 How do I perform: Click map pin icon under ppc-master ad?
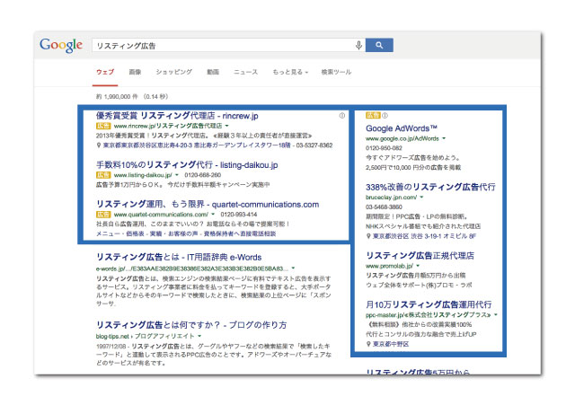(368, 343)
